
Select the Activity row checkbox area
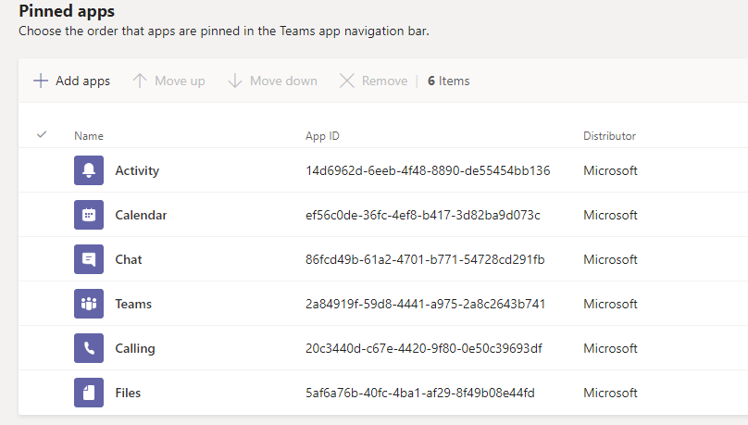tap(42, 170)
